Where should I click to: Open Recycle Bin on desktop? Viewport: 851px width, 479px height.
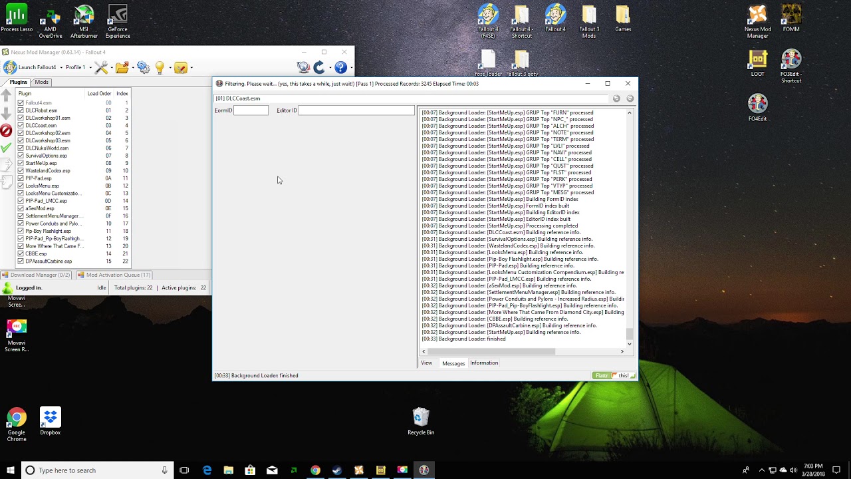point(421,422)
